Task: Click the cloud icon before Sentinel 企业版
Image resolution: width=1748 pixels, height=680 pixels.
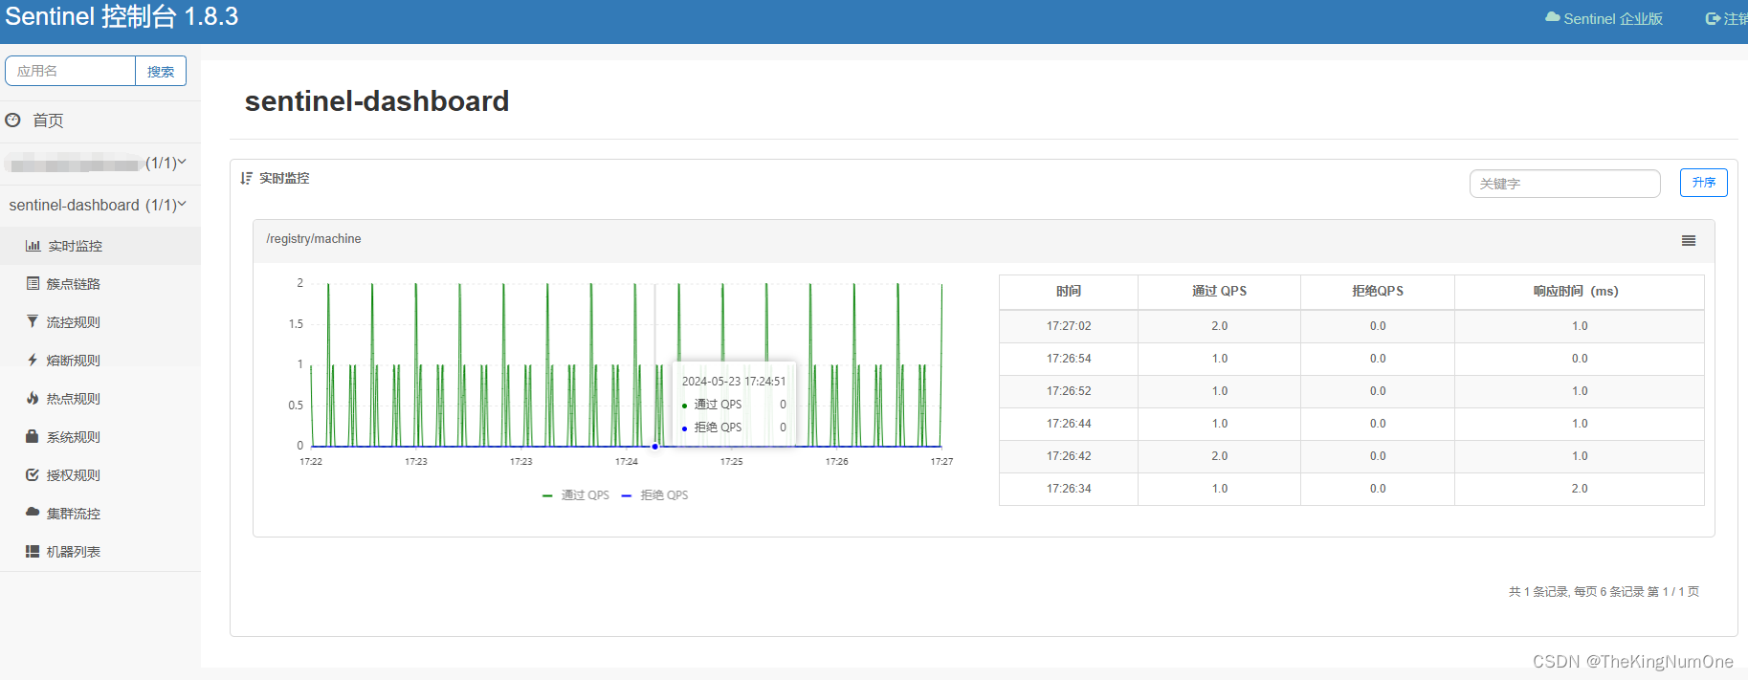Action: click(x=1553, y=17)
